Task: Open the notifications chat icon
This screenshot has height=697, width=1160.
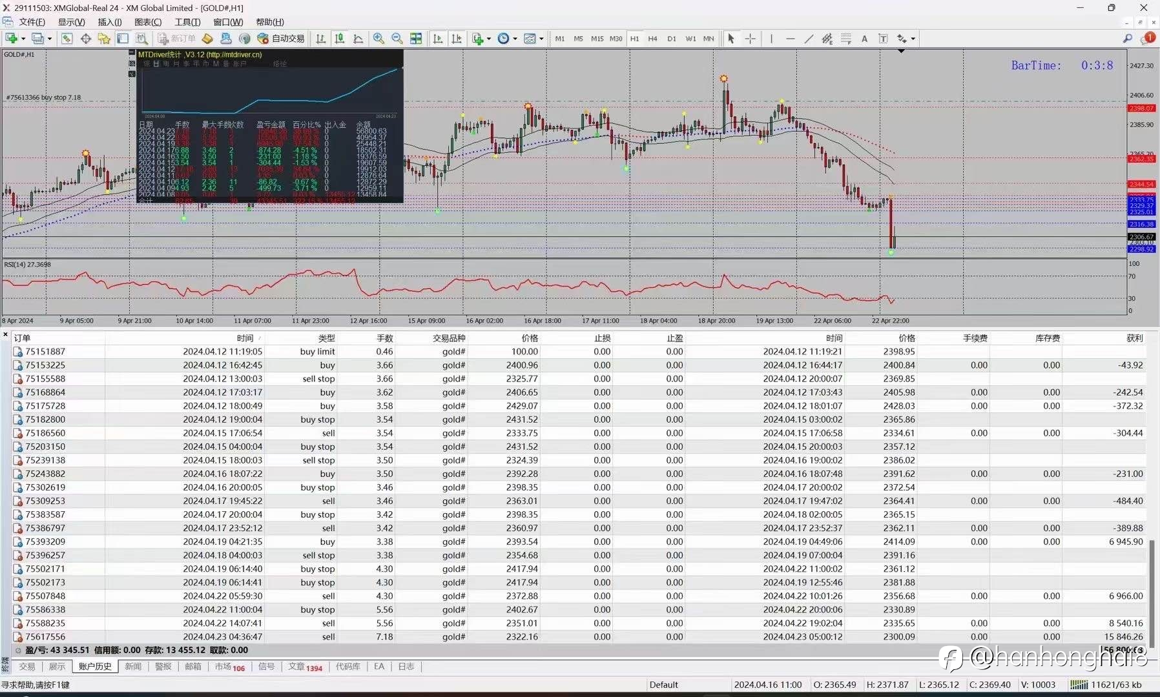Action: coord(1148,39)
